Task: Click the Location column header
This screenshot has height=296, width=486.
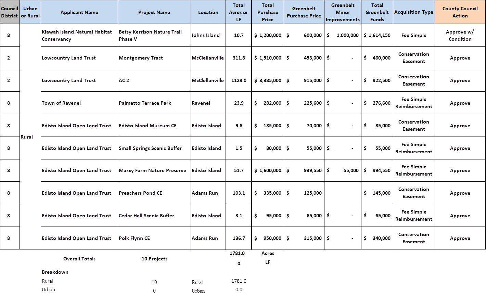Action: coord(208,12)
